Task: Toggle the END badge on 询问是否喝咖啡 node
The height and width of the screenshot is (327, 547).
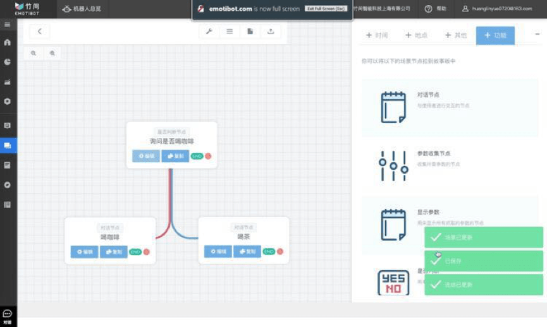Action: (197, 156)
